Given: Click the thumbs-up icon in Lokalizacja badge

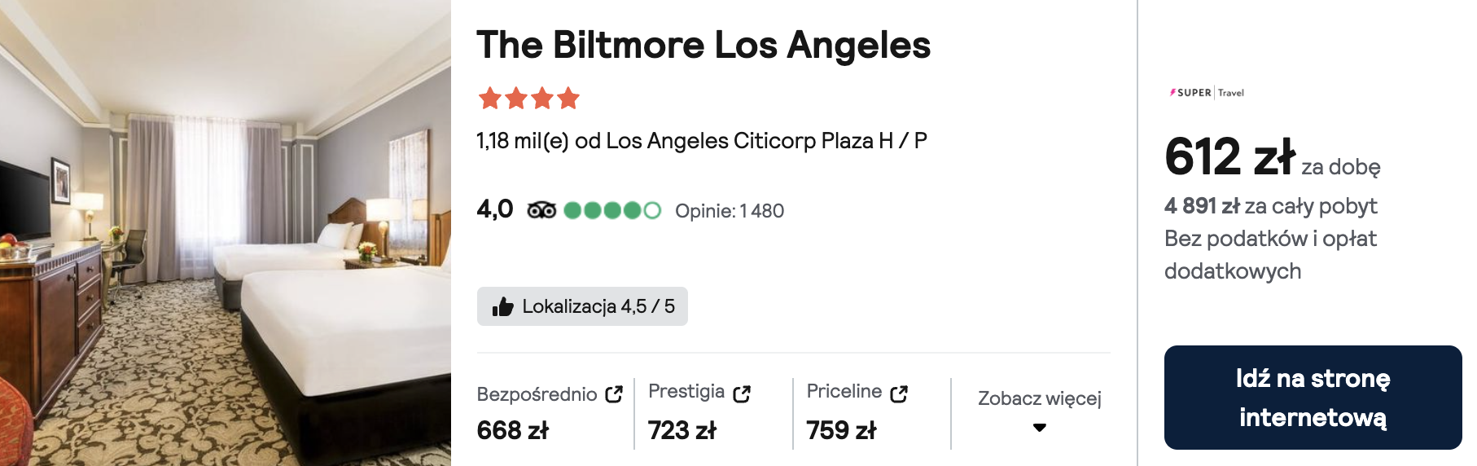Looking at the screenshot, I should (x=503, y=306).
